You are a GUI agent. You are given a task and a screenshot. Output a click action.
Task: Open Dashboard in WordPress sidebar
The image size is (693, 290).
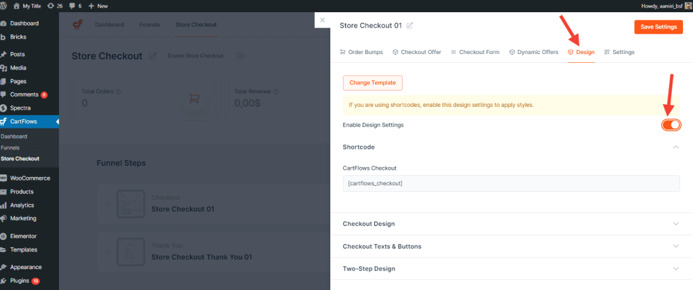(x=24, y=24)
